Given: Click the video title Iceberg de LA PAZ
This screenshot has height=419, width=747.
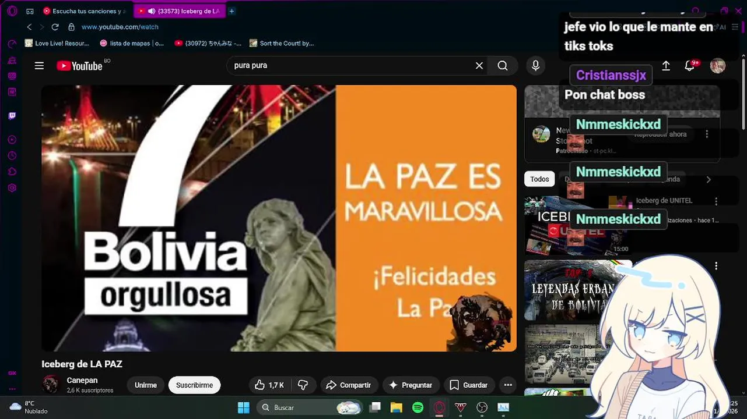Looking at the screenshot, I should coord(82,364).
